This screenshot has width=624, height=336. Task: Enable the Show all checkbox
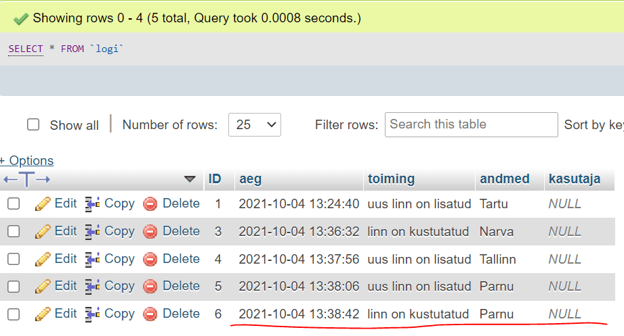click(x=33, y=125)
